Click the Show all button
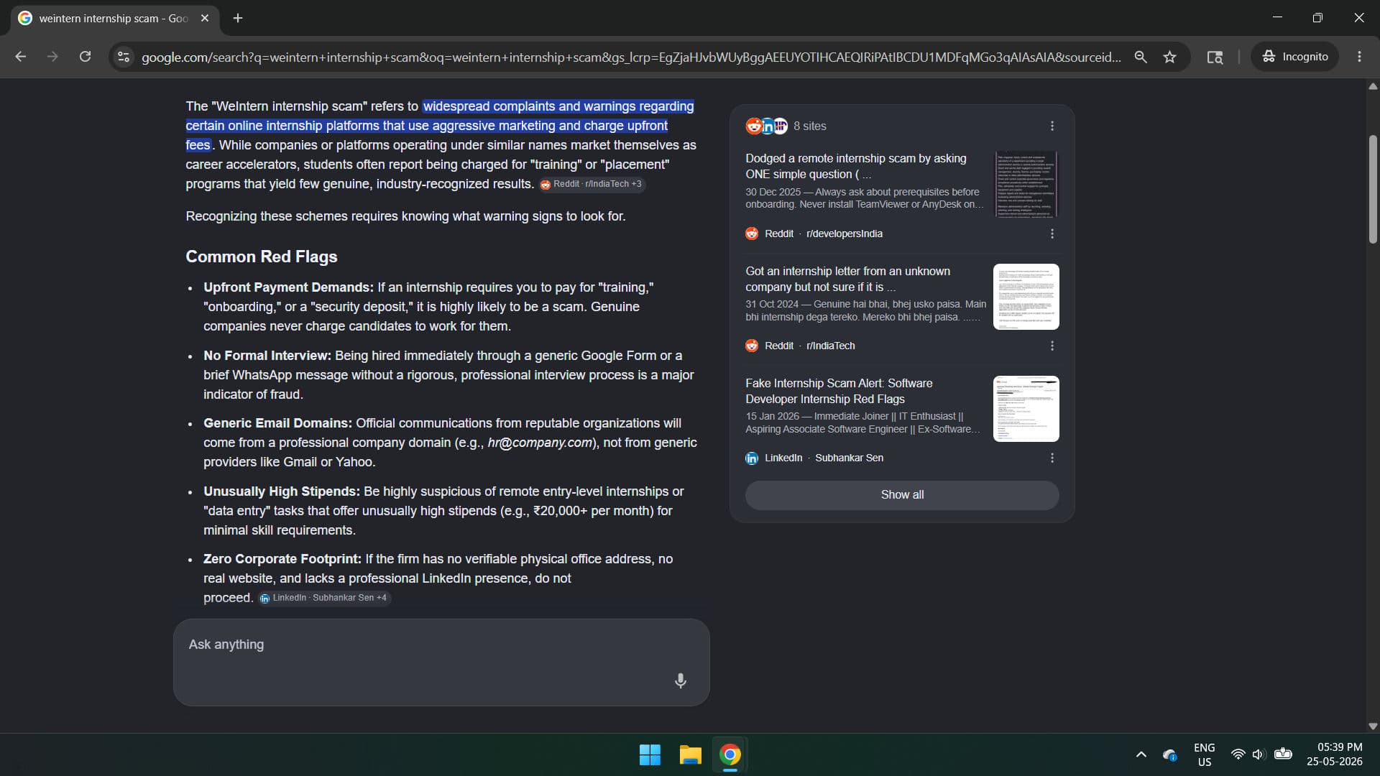 click(x=902, y=494)
